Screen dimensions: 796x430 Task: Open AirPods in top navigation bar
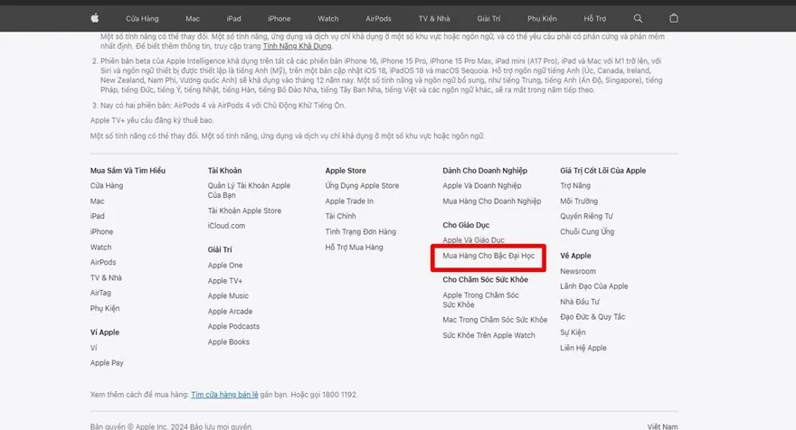378,18
